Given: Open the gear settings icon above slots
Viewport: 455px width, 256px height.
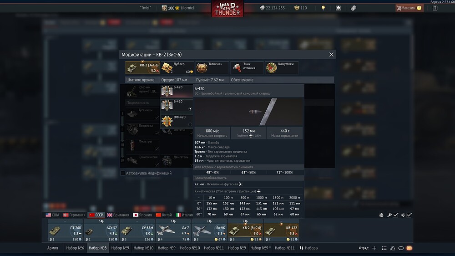Looking at the screenshot, I should tap(381, 215).
